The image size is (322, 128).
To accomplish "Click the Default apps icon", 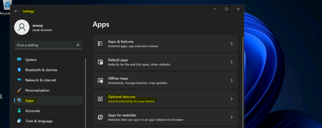I will tap(100, 62).
